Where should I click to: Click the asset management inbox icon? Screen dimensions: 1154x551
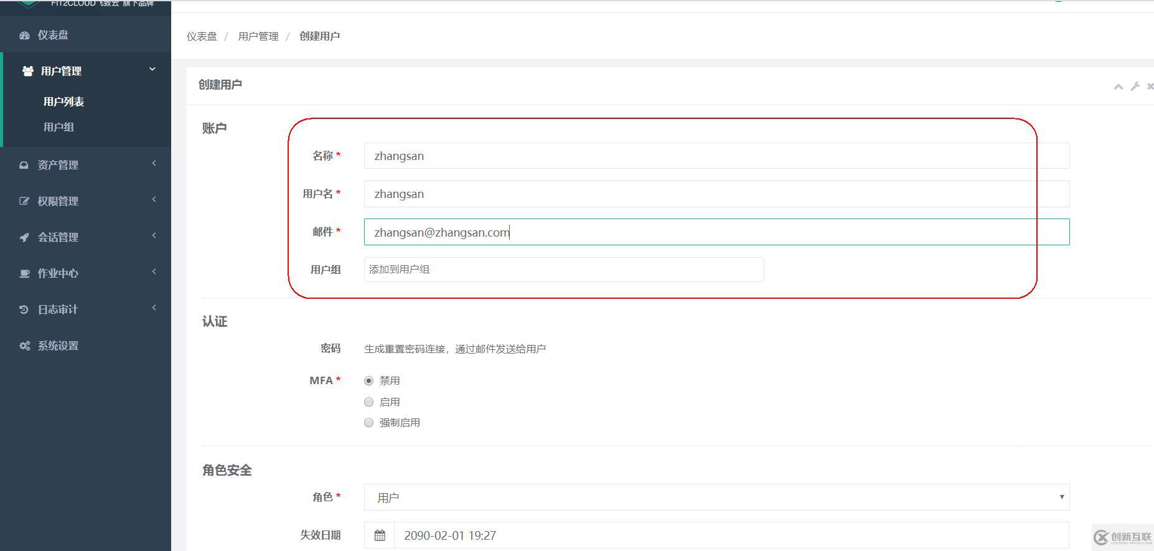(24, 165)
